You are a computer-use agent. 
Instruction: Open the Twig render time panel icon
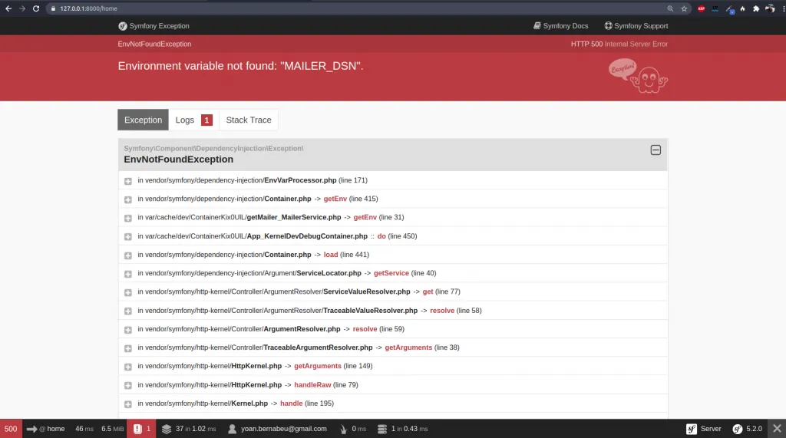pyautogui.click(x=344, y=429)
